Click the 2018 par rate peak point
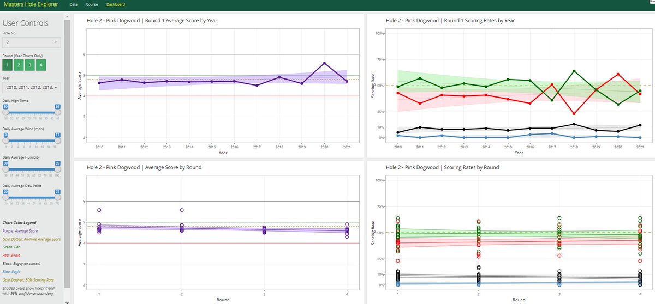Screen dimensions: 655x304 point(574,71)
